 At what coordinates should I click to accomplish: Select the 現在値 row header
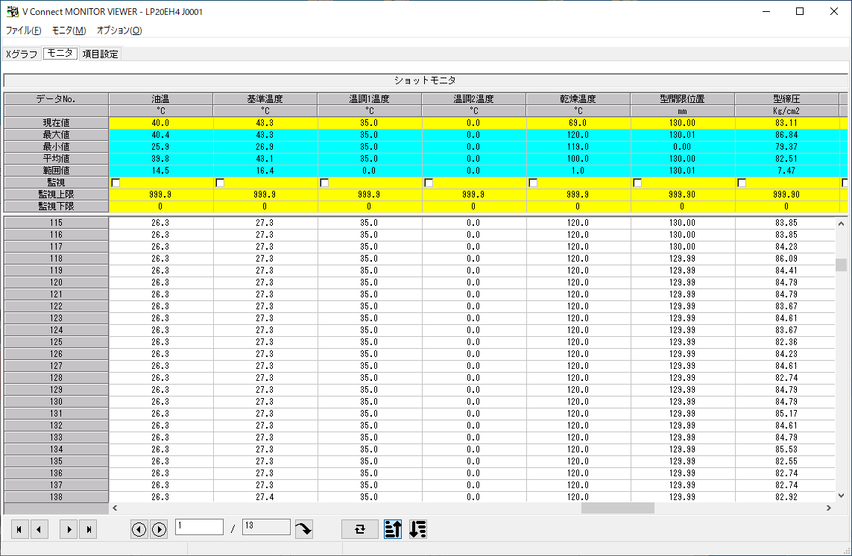click(x=56, y=123)
